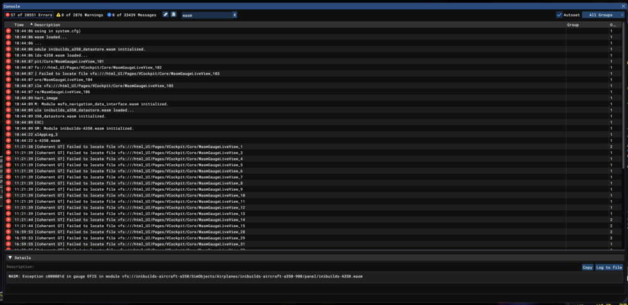Click into the wasm search field
Image resolution: width=628 pixels, height=305 pixels.
(206, 15)
